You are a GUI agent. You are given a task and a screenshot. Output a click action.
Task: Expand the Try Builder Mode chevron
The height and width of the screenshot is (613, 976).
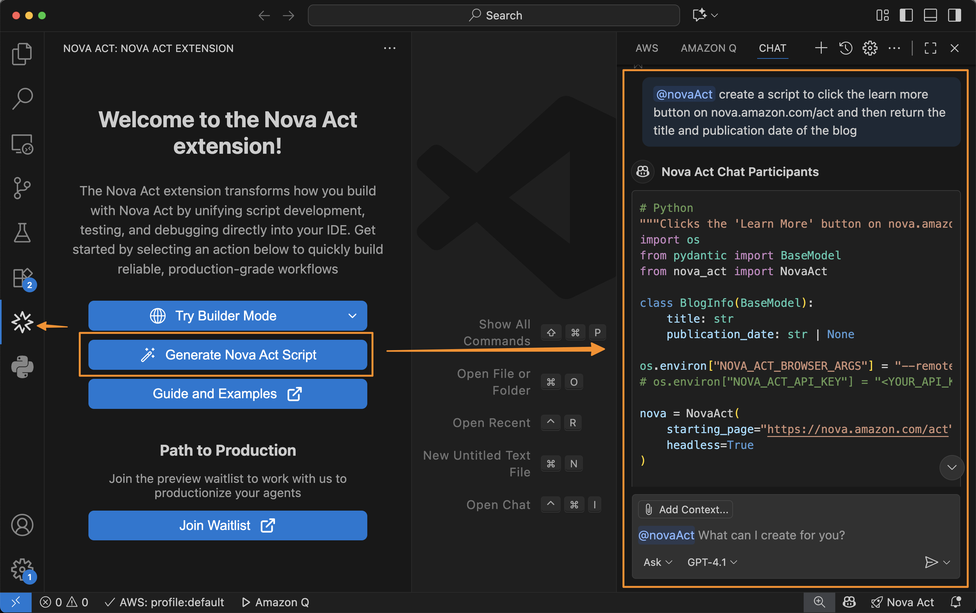click(x=352, y=316)
